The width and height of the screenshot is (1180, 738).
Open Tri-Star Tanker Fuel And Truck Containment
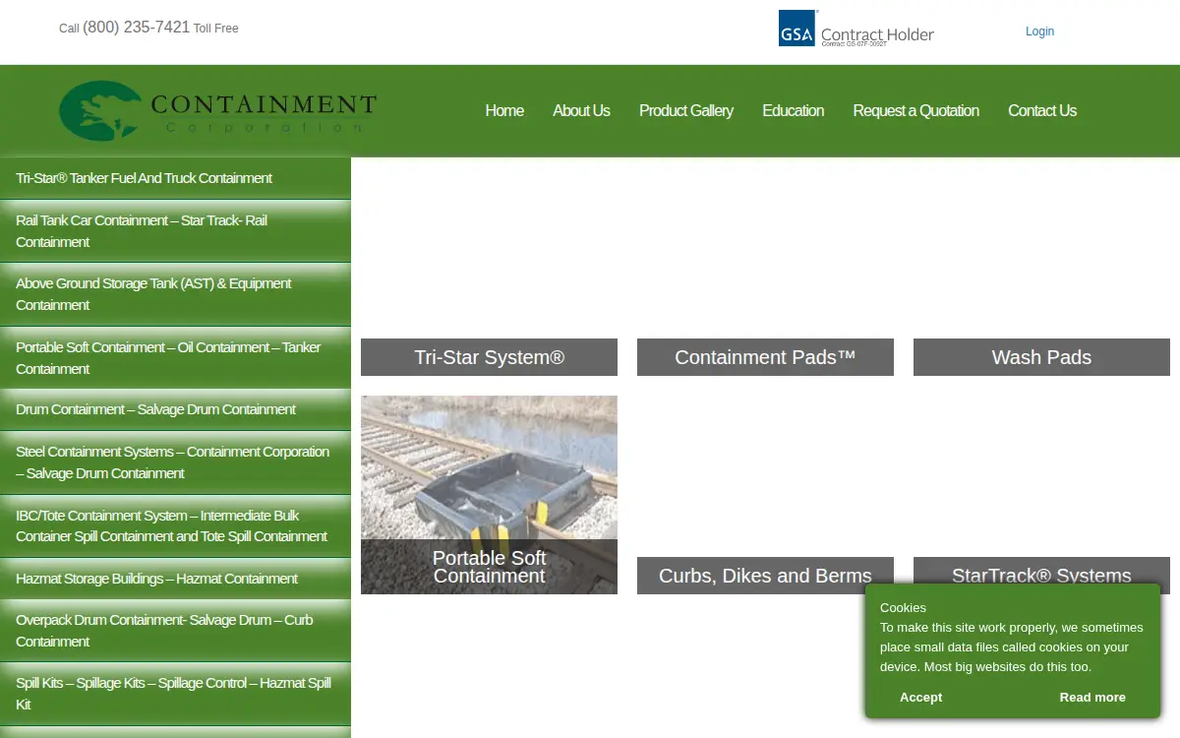click(175, 178)
